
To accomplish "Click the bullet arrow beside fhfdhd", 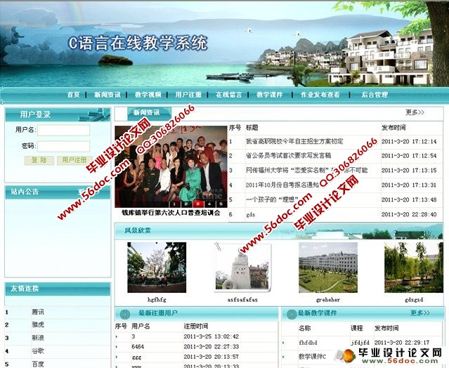I will point(283,342).
